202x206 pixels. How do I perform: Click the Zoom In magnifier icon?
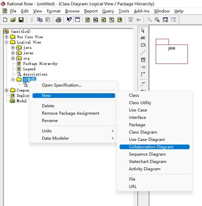(x=149, y=20)
